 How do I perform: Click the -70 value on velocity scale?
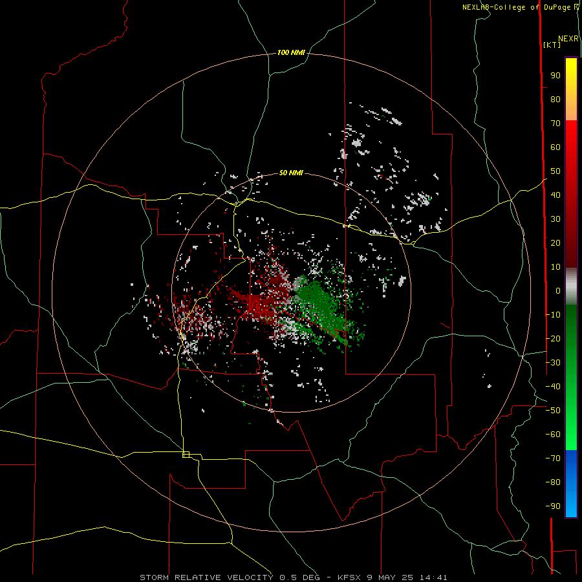553,458
